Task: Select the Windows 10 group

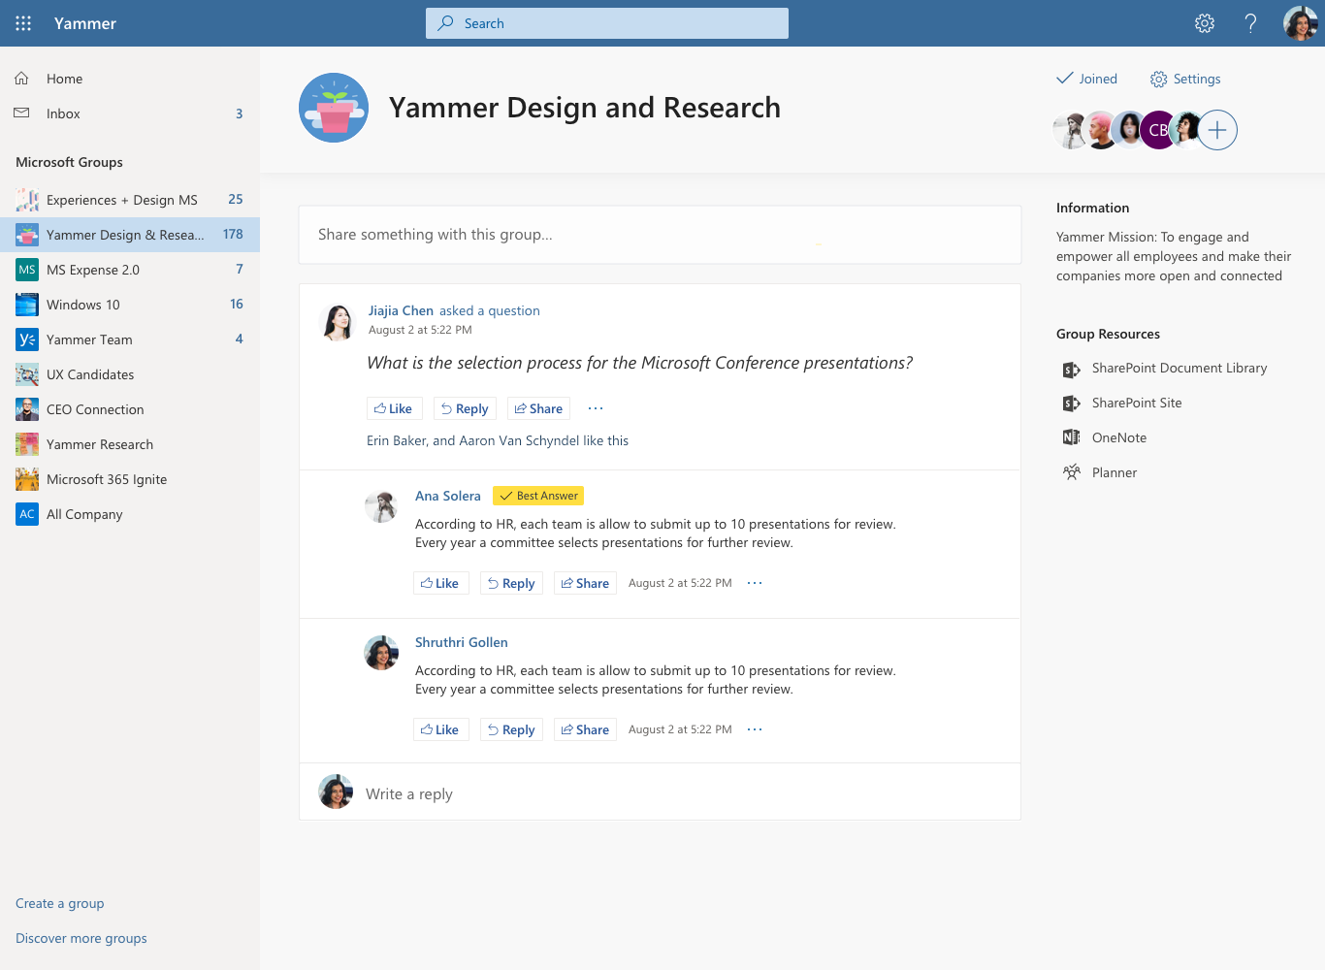Action: point(130,305)
